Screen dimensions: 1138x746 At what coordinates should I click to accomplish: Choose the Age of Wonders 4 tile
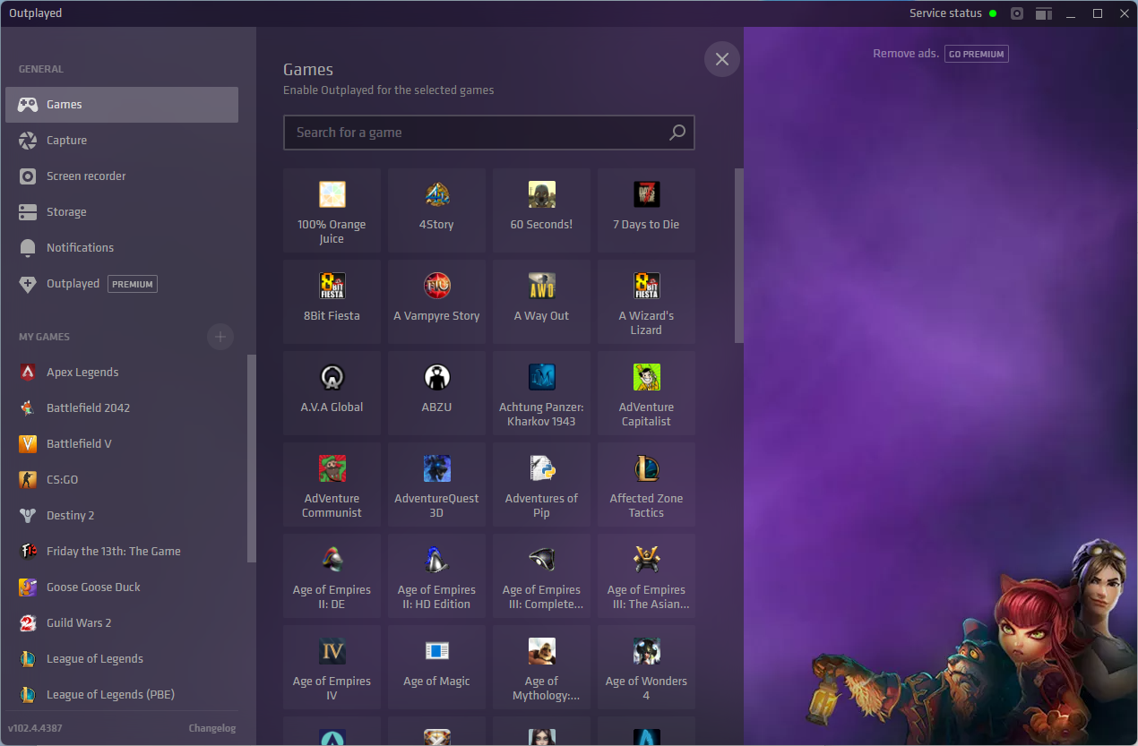point(646,667)
